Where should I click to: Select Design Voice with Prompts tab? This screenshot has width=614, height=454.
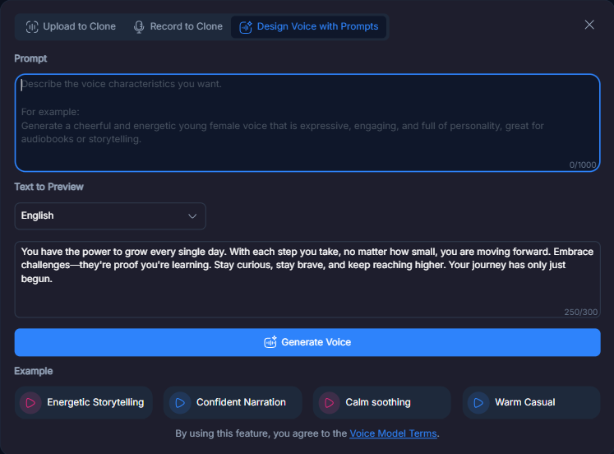coord(308,26)
